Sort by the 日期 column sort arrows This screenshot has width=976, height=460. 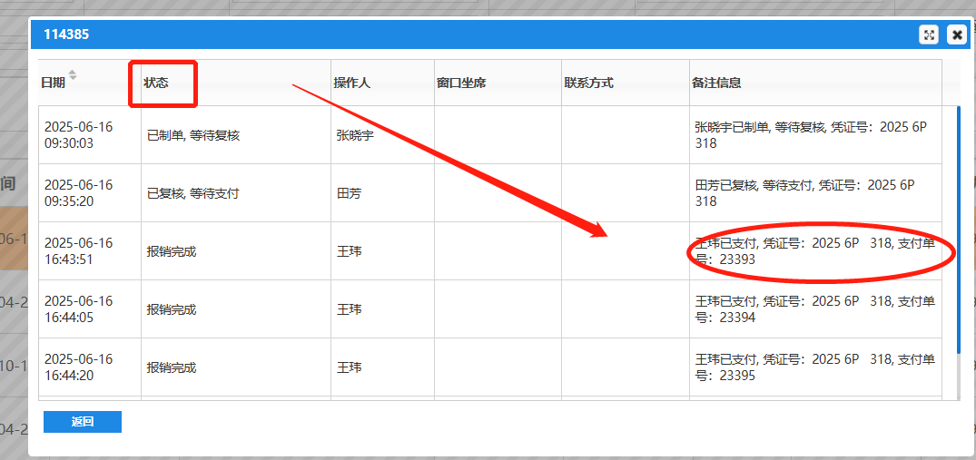73,75
